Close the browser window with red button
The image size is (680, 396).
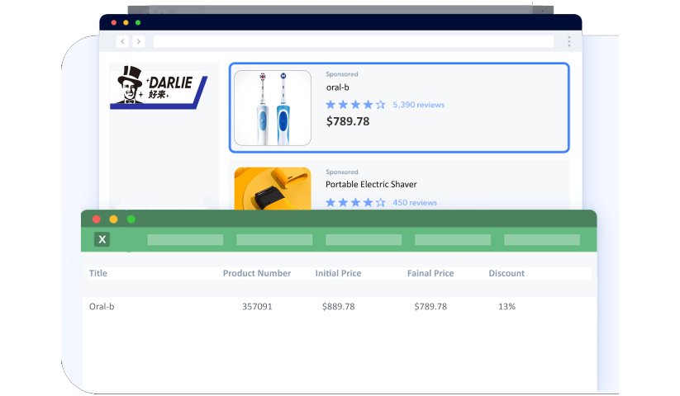(x=114, y=22)
